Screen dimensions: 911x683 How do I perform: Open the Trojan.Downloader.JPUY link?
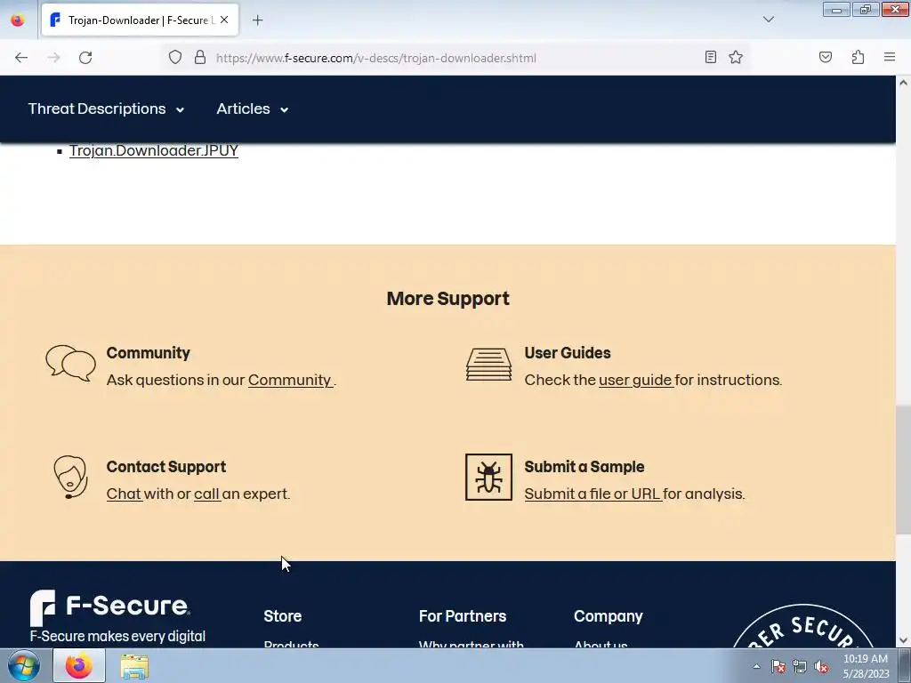click(x=154, y=150)
